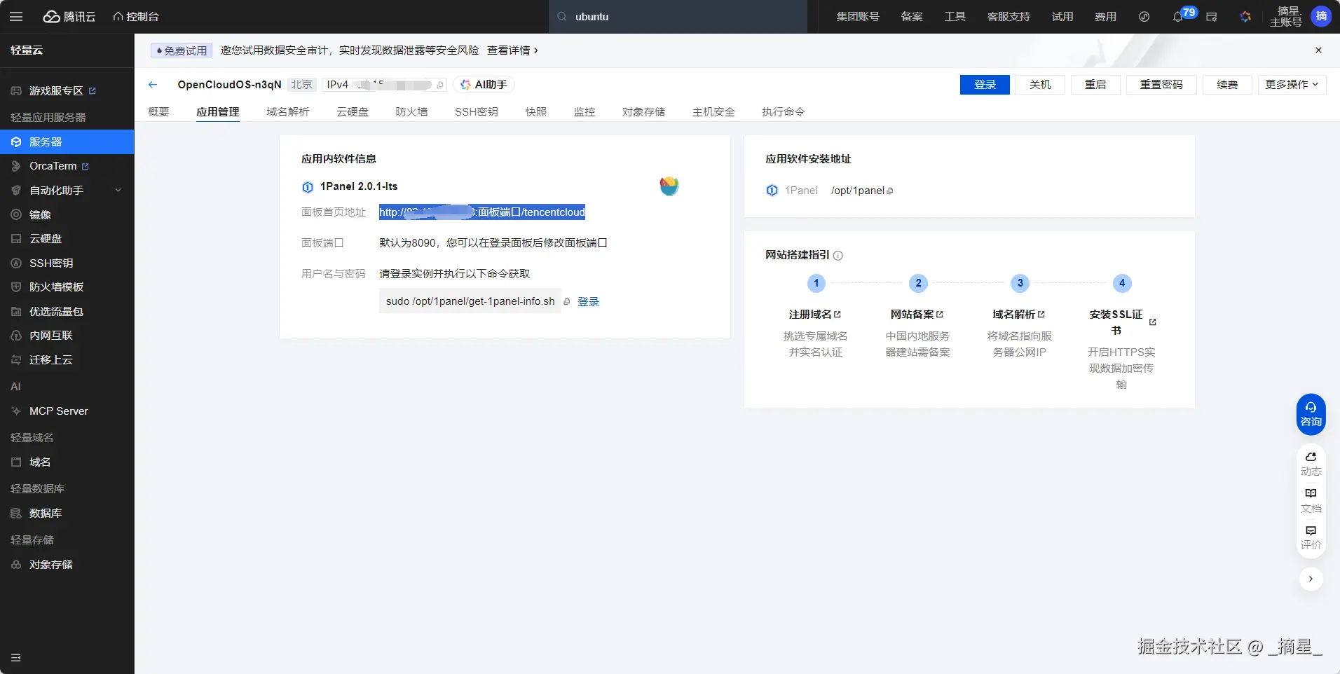The width and height of the screenshot is (1340, 674).
Task: Click the colorful AI icon in top bar
Action: (x=1245, y=17)
